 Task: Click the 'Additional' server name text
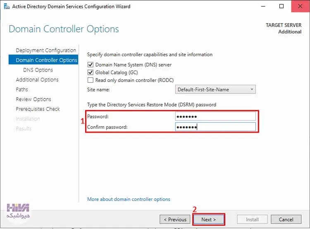coord(290,32)
